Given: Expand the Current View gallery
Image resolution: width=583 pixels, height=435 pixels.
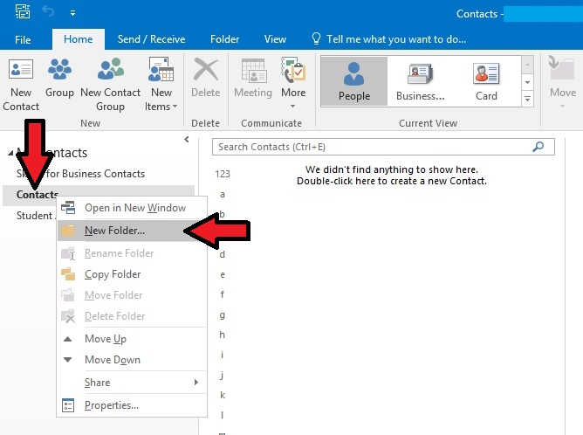Looking at the screenshot, I should 527,100.
